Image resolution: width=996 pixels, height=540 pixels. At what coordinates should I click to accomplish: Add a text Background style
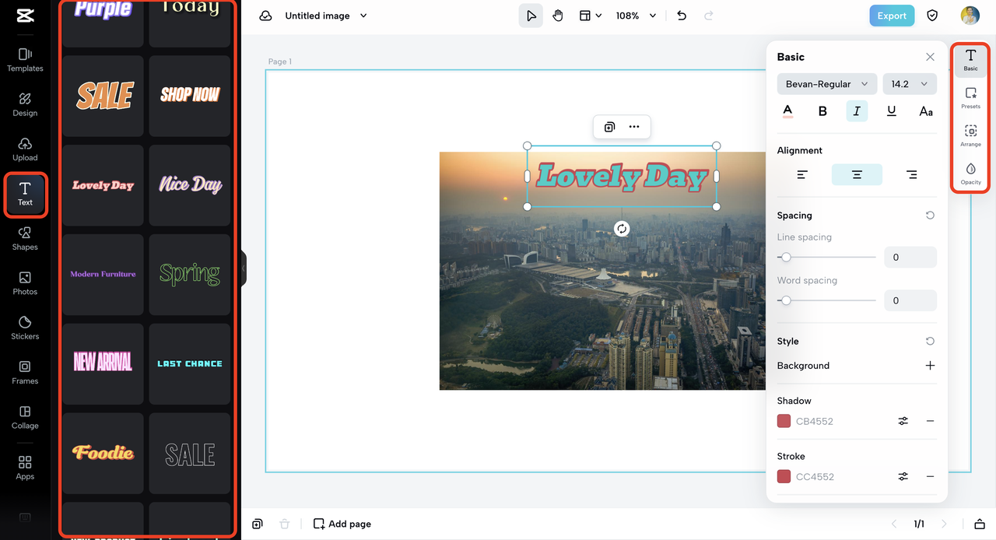(930, 366)
